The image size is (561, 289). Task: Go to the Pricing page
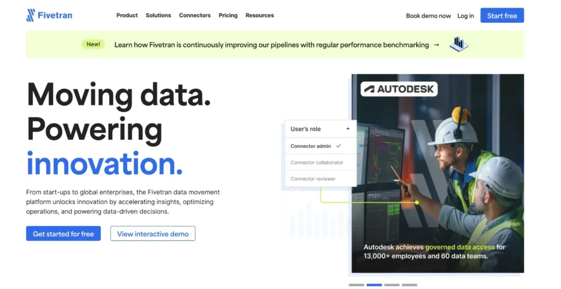click(x=228, y=15)
